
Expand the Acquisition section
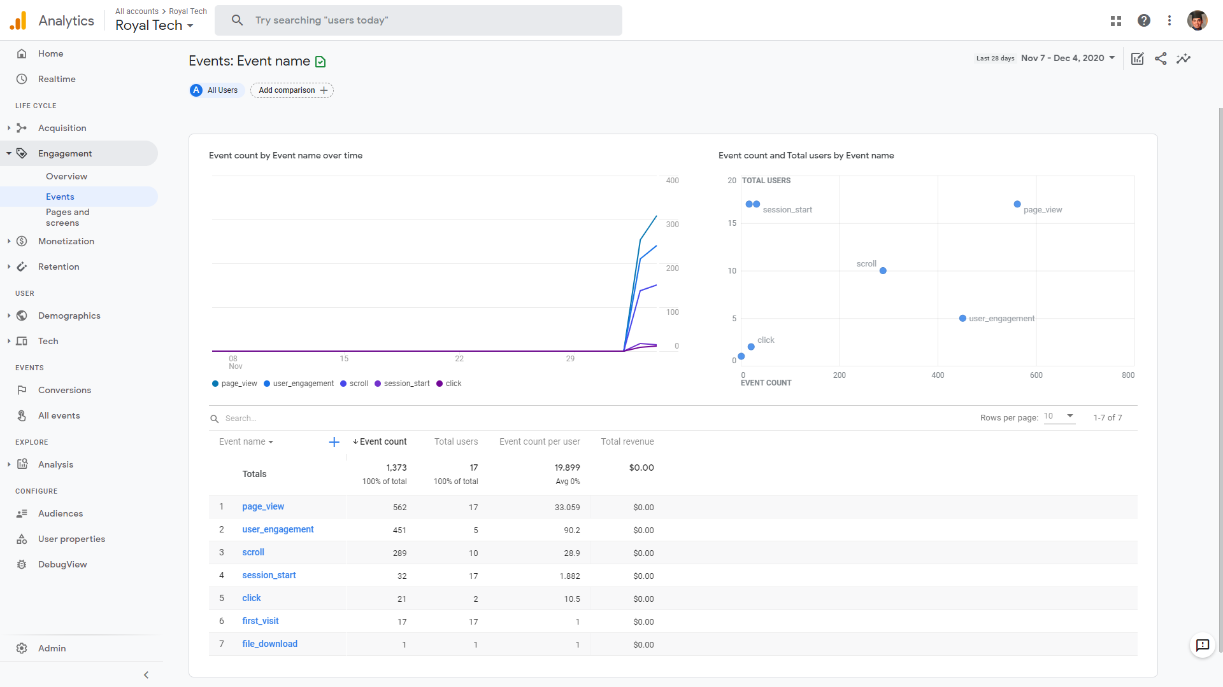(x=63, y=128)
